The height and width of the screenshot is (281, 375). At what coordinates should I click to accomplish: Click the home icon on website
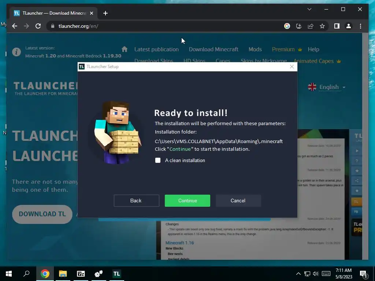(x=125, y=49)
